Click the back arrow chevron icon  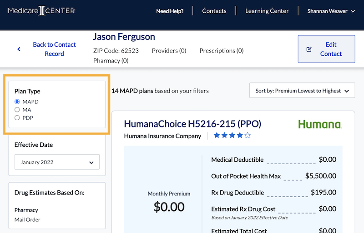click(19, 49)
